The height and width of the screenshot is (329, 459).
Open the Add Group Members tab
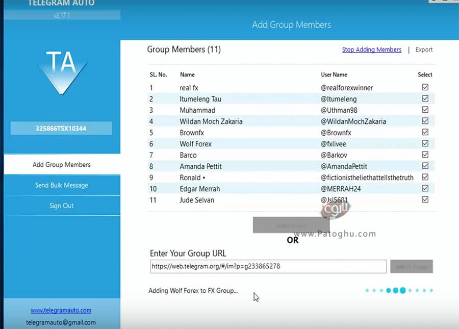click(62, 164)
